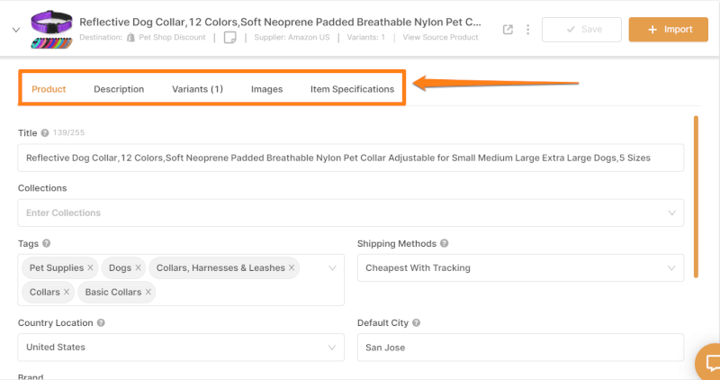Click the orange Import button
The width and height of the screenshot is (720, 380).
[x=668, y=30]
